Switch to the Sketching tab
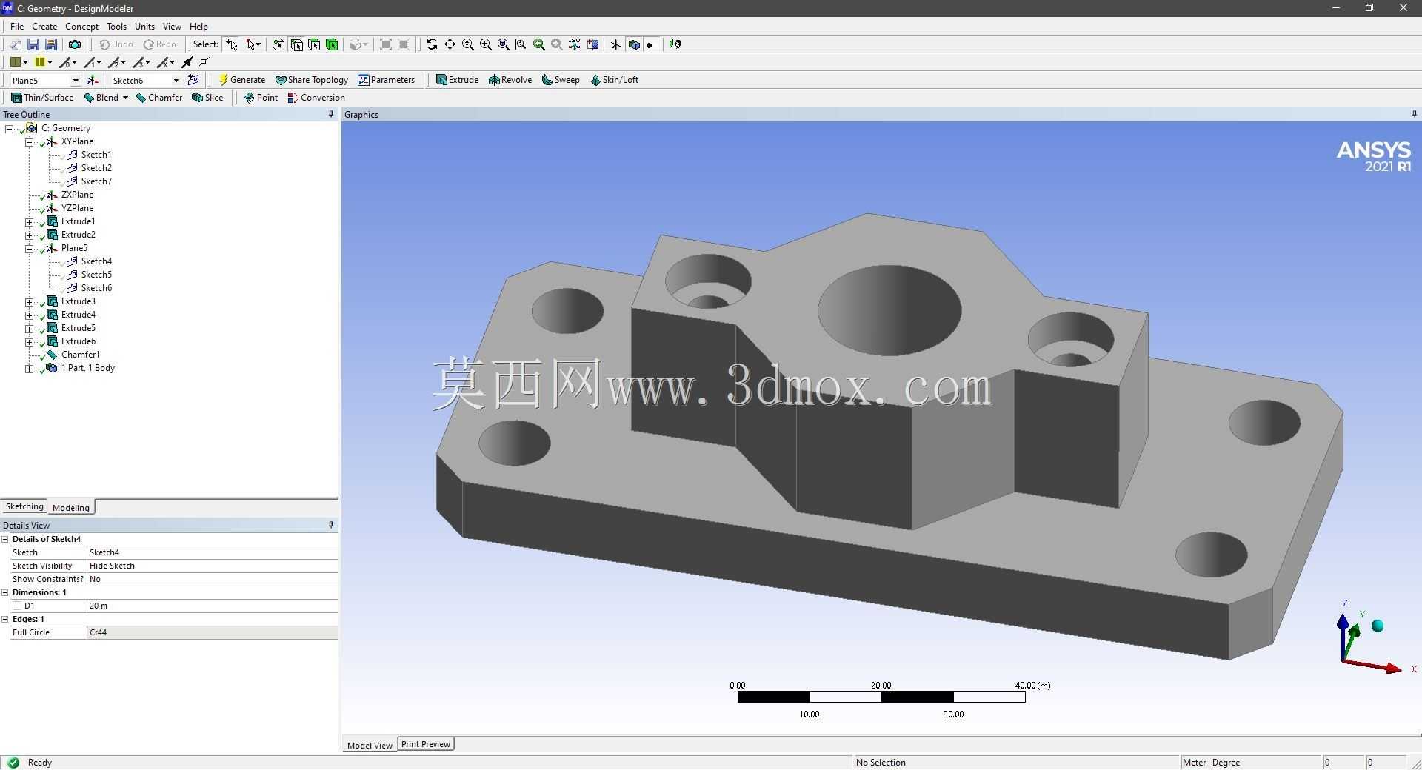The height and width of the screenshot is (770, 1422). (24, 506)
